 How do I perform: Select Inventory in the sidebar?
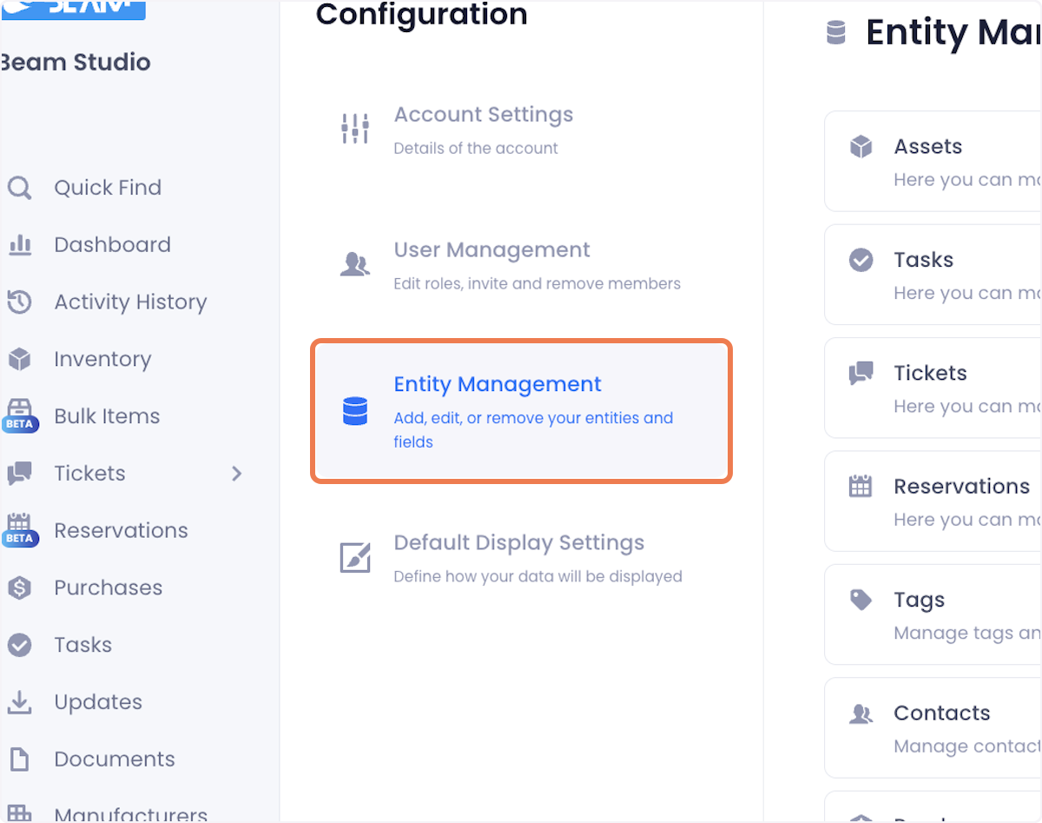tap(102, 359)
